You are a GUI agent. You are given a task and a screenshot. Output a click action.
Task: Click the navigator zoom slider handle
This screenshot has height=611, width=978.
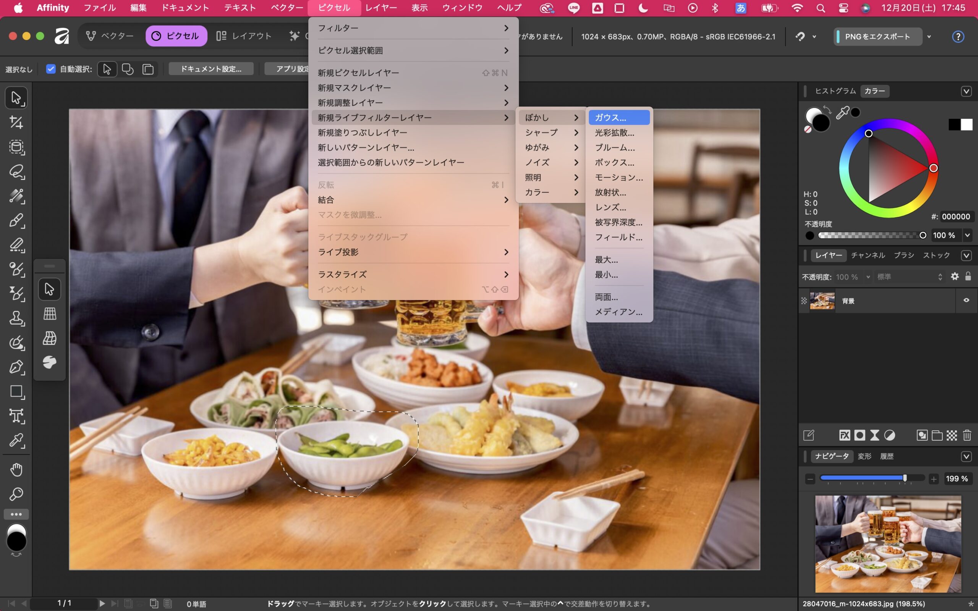coord(905,478)
